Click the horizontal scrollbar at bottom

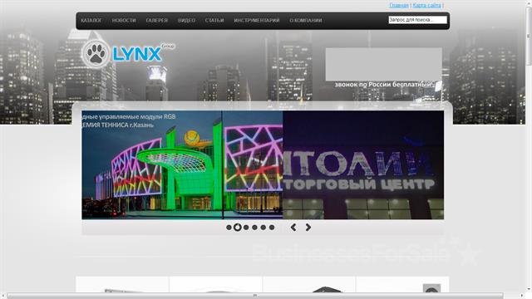coord(255,296)
